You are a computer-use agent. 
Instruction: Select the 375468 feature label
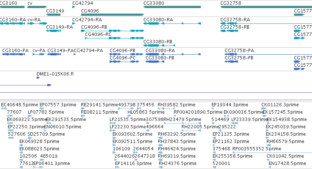(221, 149)
